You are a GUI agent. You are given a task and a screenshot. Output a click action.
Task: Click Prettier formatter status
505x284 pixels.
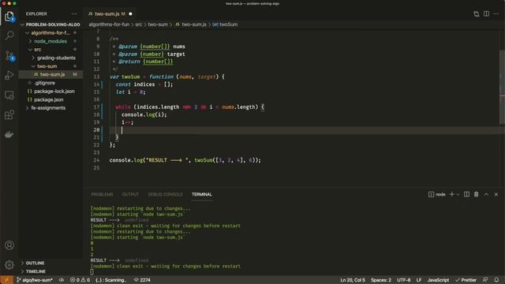click(x=466, y=280)
